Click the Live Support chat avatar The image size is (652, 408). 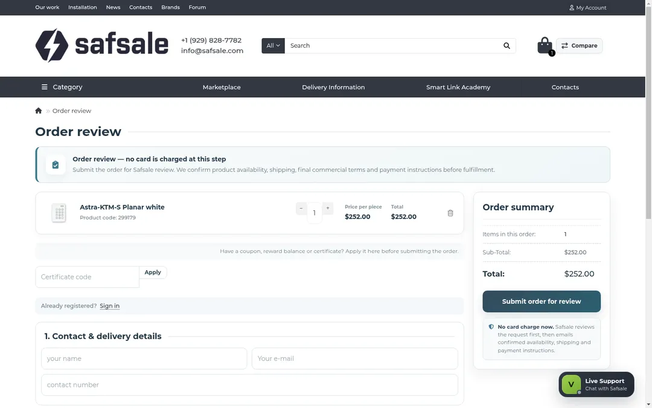pos(571,384)
